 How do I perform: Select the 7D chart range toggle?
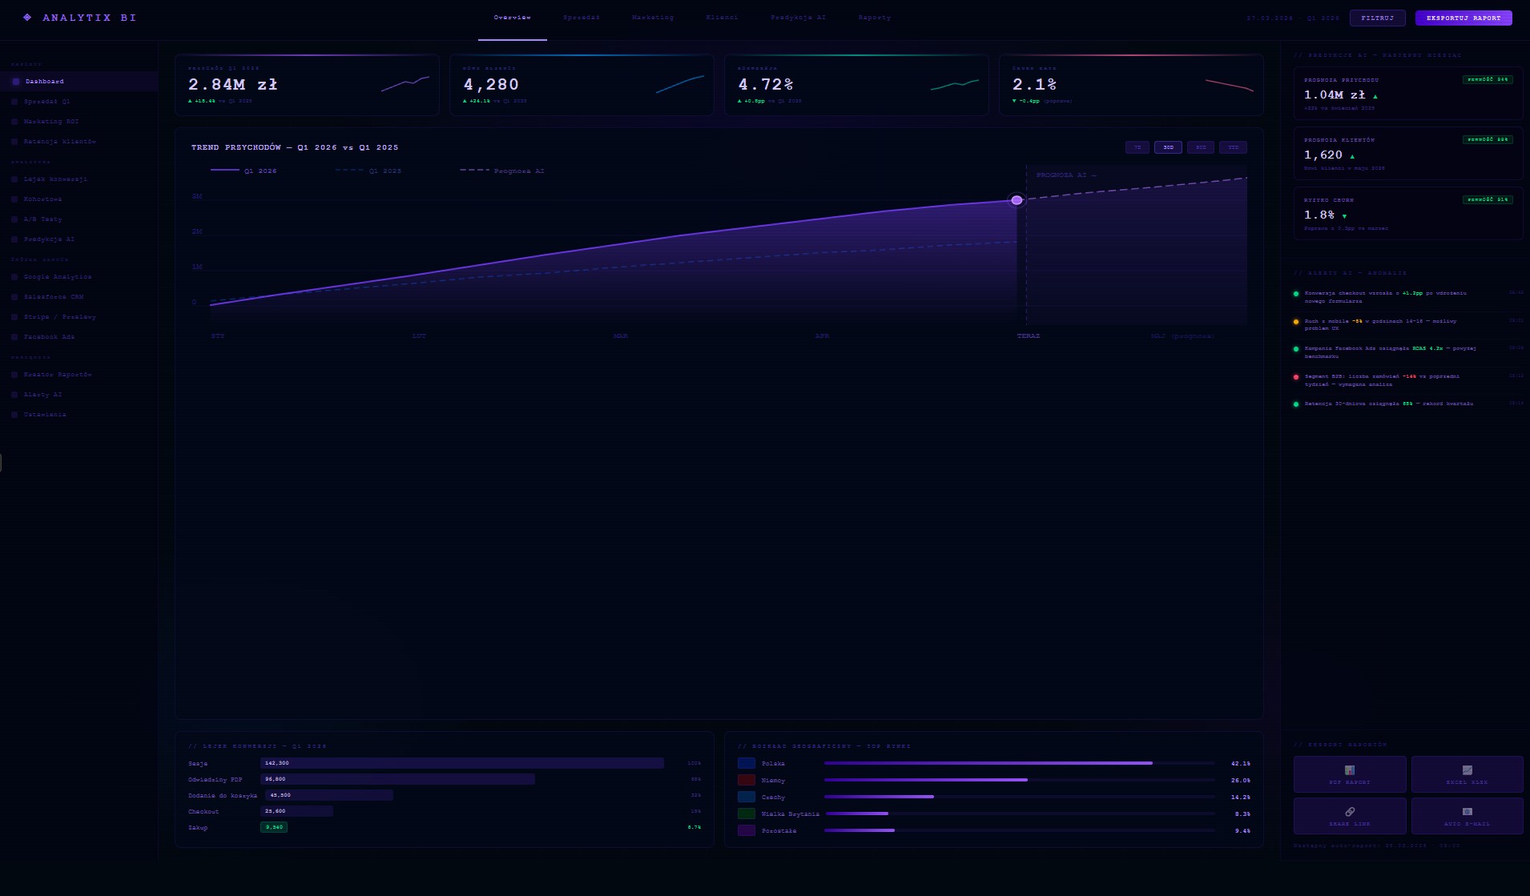click(1137, 147)
